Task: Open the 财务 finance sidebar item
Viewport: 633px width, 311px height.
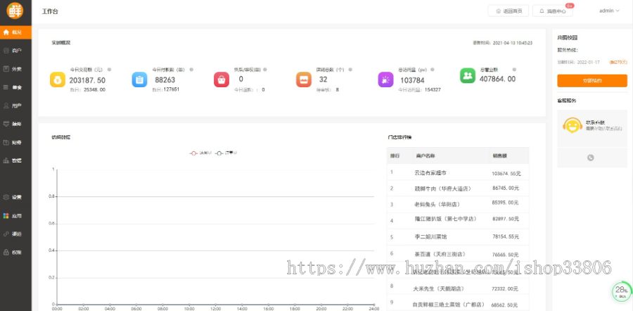Action: tap(15, 142)
